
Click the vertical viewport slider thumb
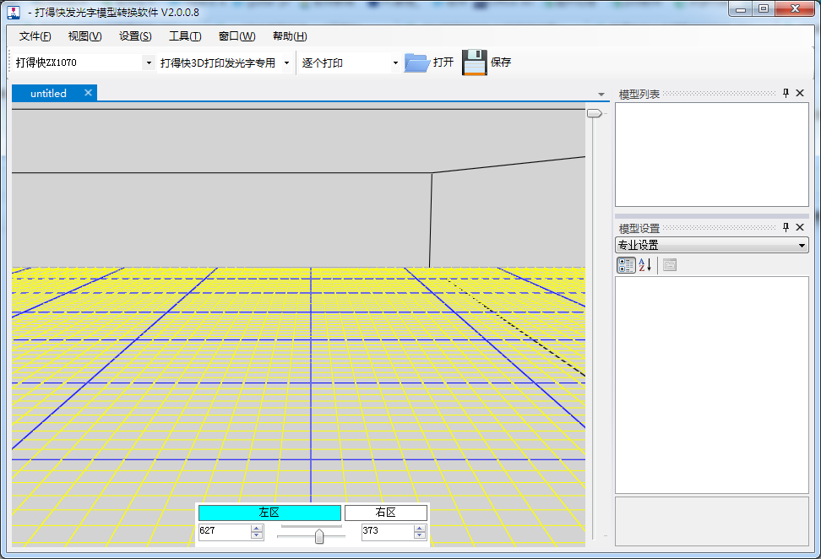click(x=595, y=113)
